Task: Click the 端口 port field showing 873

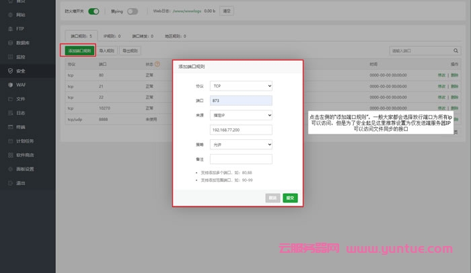Action: tap(241, 101)
